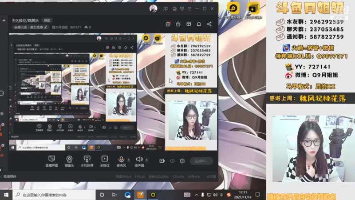Screen dimensions: 355x200
Task: Toggle the eye preview visibility icon
Action: pyautogui.click(x=172, y=161)
